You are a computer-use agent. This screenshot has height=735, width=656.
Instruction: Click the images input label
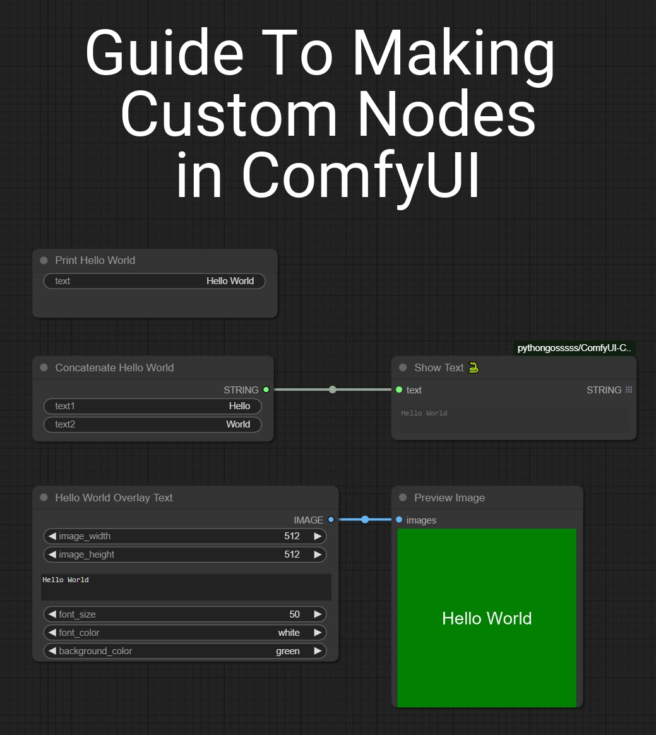pos(421,520)
